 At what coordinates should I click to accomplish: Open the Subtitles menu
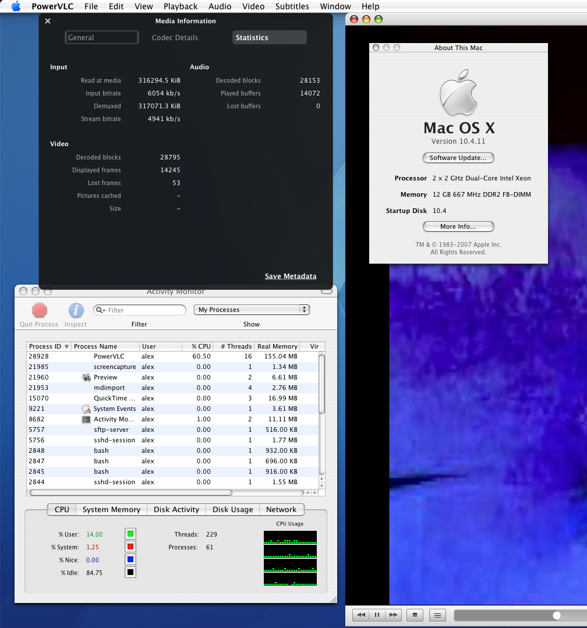tap(292, 6)
